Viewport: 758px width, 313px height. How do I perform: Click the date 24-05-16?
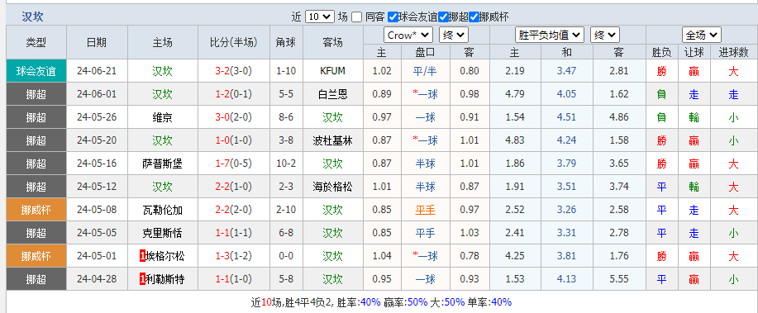[x=97, y=164]
